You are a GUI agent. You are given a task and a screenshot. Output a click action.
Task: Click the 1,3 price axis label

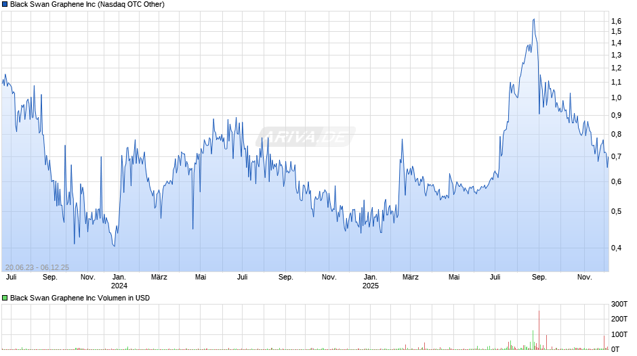click(616, 55)
